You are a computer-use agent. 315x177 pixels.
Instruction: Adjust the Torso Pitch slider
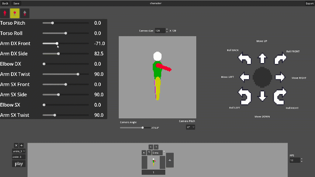point(66,23)
